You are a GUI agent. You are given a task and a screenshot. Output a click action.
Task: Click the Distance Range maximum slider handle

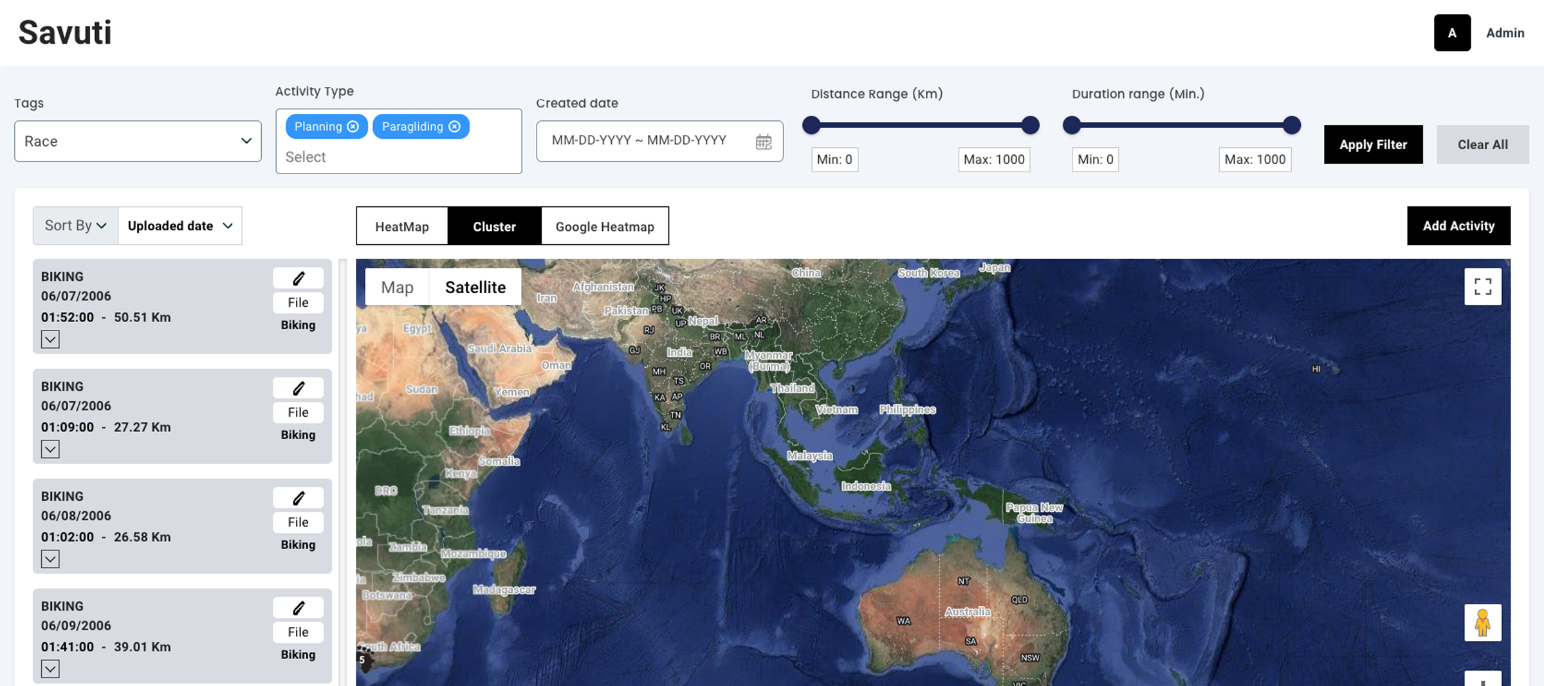[1030, 125]
